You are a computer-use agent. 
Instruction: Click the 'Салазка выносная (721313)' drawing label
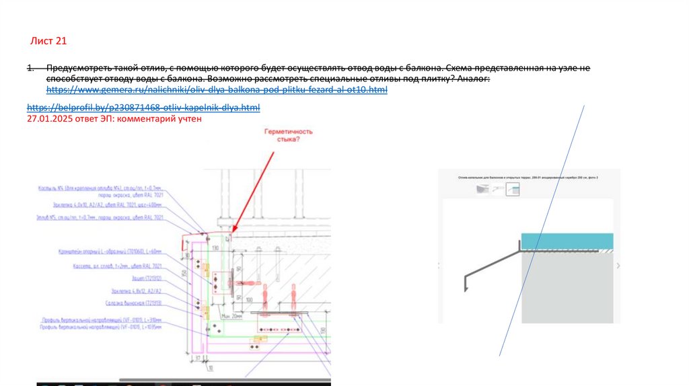134,303
